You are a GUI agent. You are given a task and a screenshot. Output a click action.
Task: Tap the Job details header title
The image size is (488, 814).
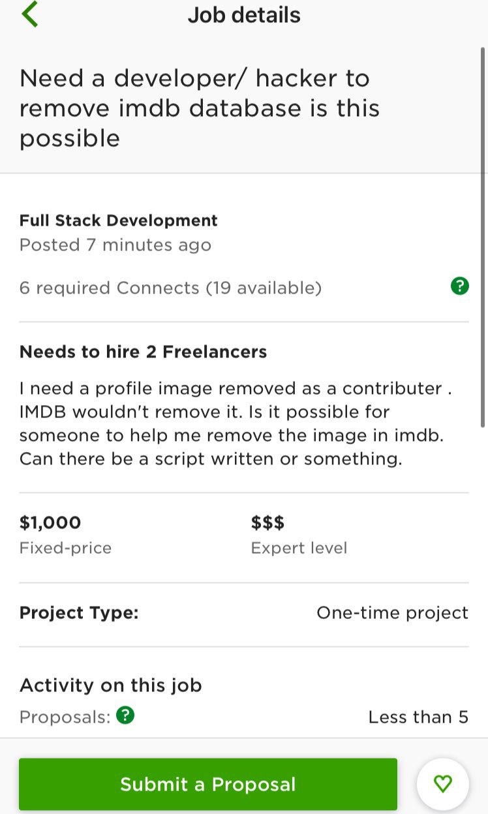(244, 15)
